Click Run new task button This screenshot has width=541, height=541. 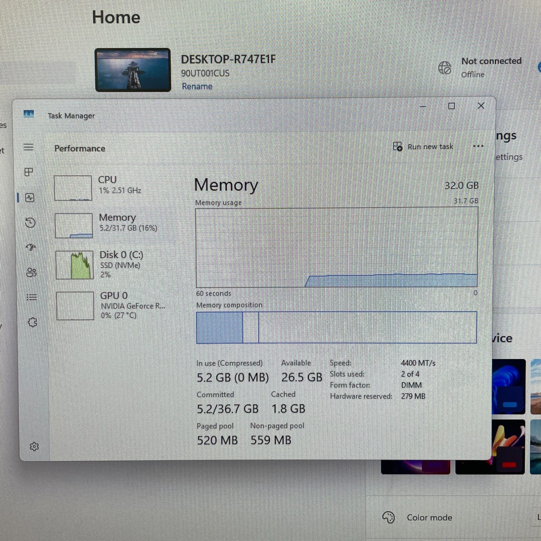pos(423,147)
